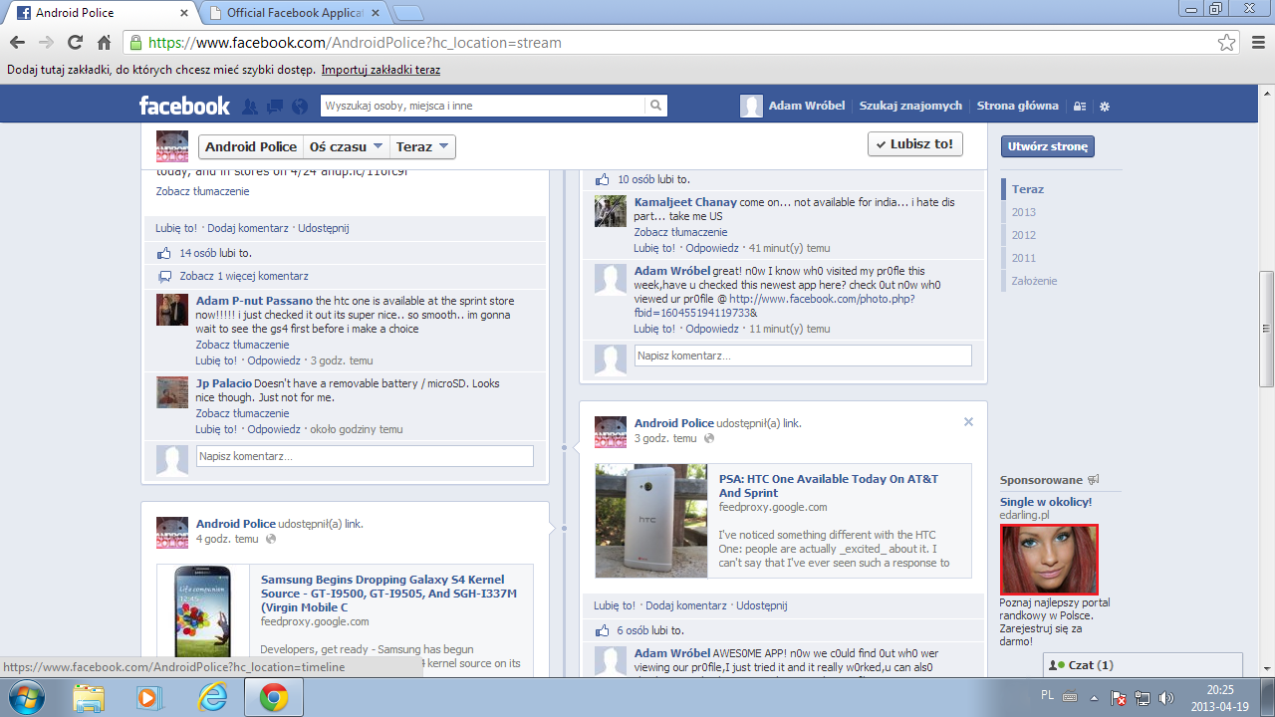Select Założenie in the timeline navigation

[1035, 281]
